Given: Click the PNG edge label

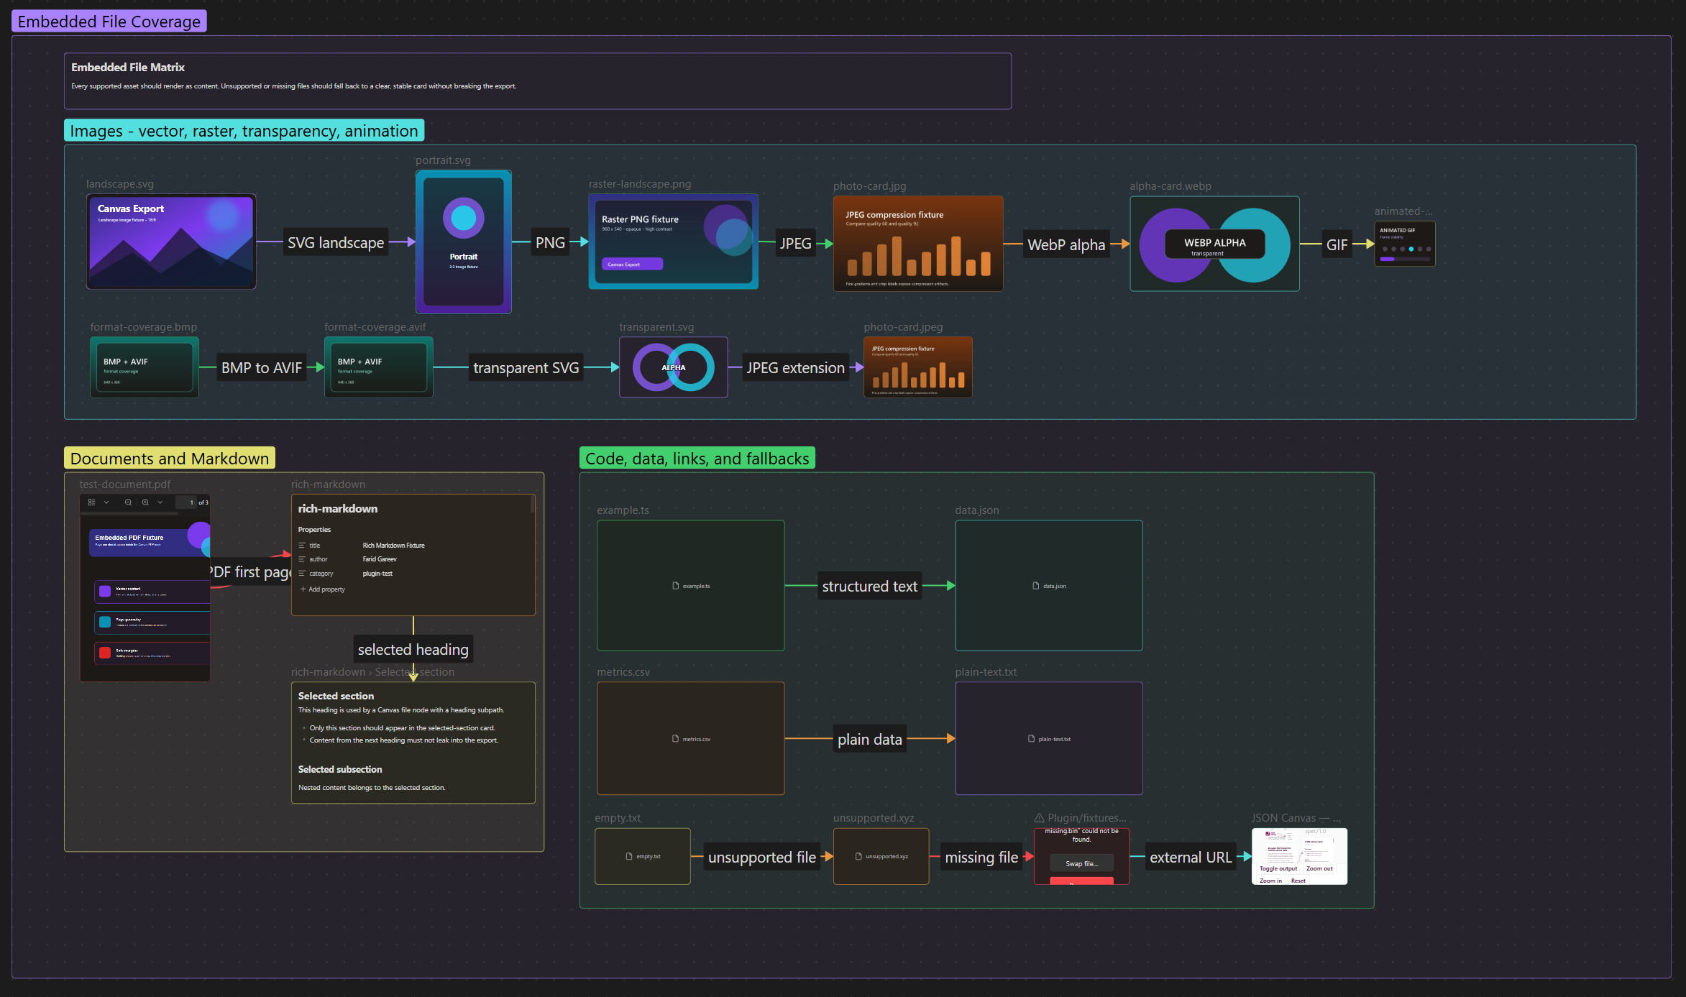Looking at the screenshot, I should pyautogui.click(x=550, y=243).
